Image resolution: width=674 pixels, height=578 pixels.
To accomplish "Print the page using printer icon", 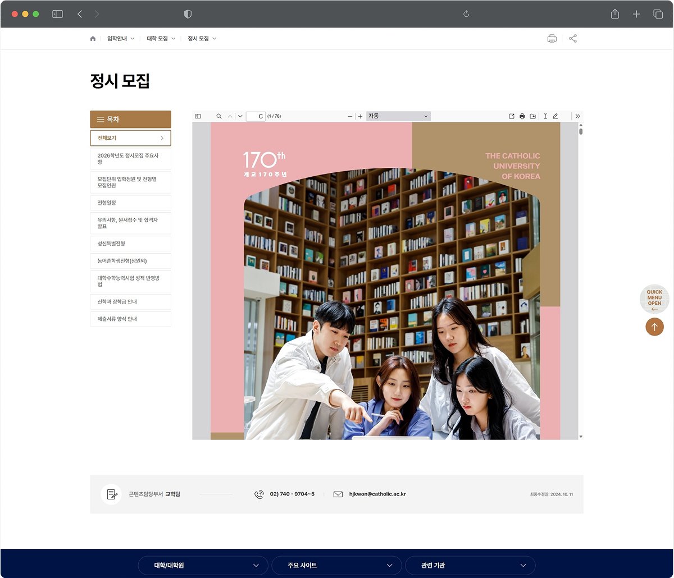I will point(552,39).
